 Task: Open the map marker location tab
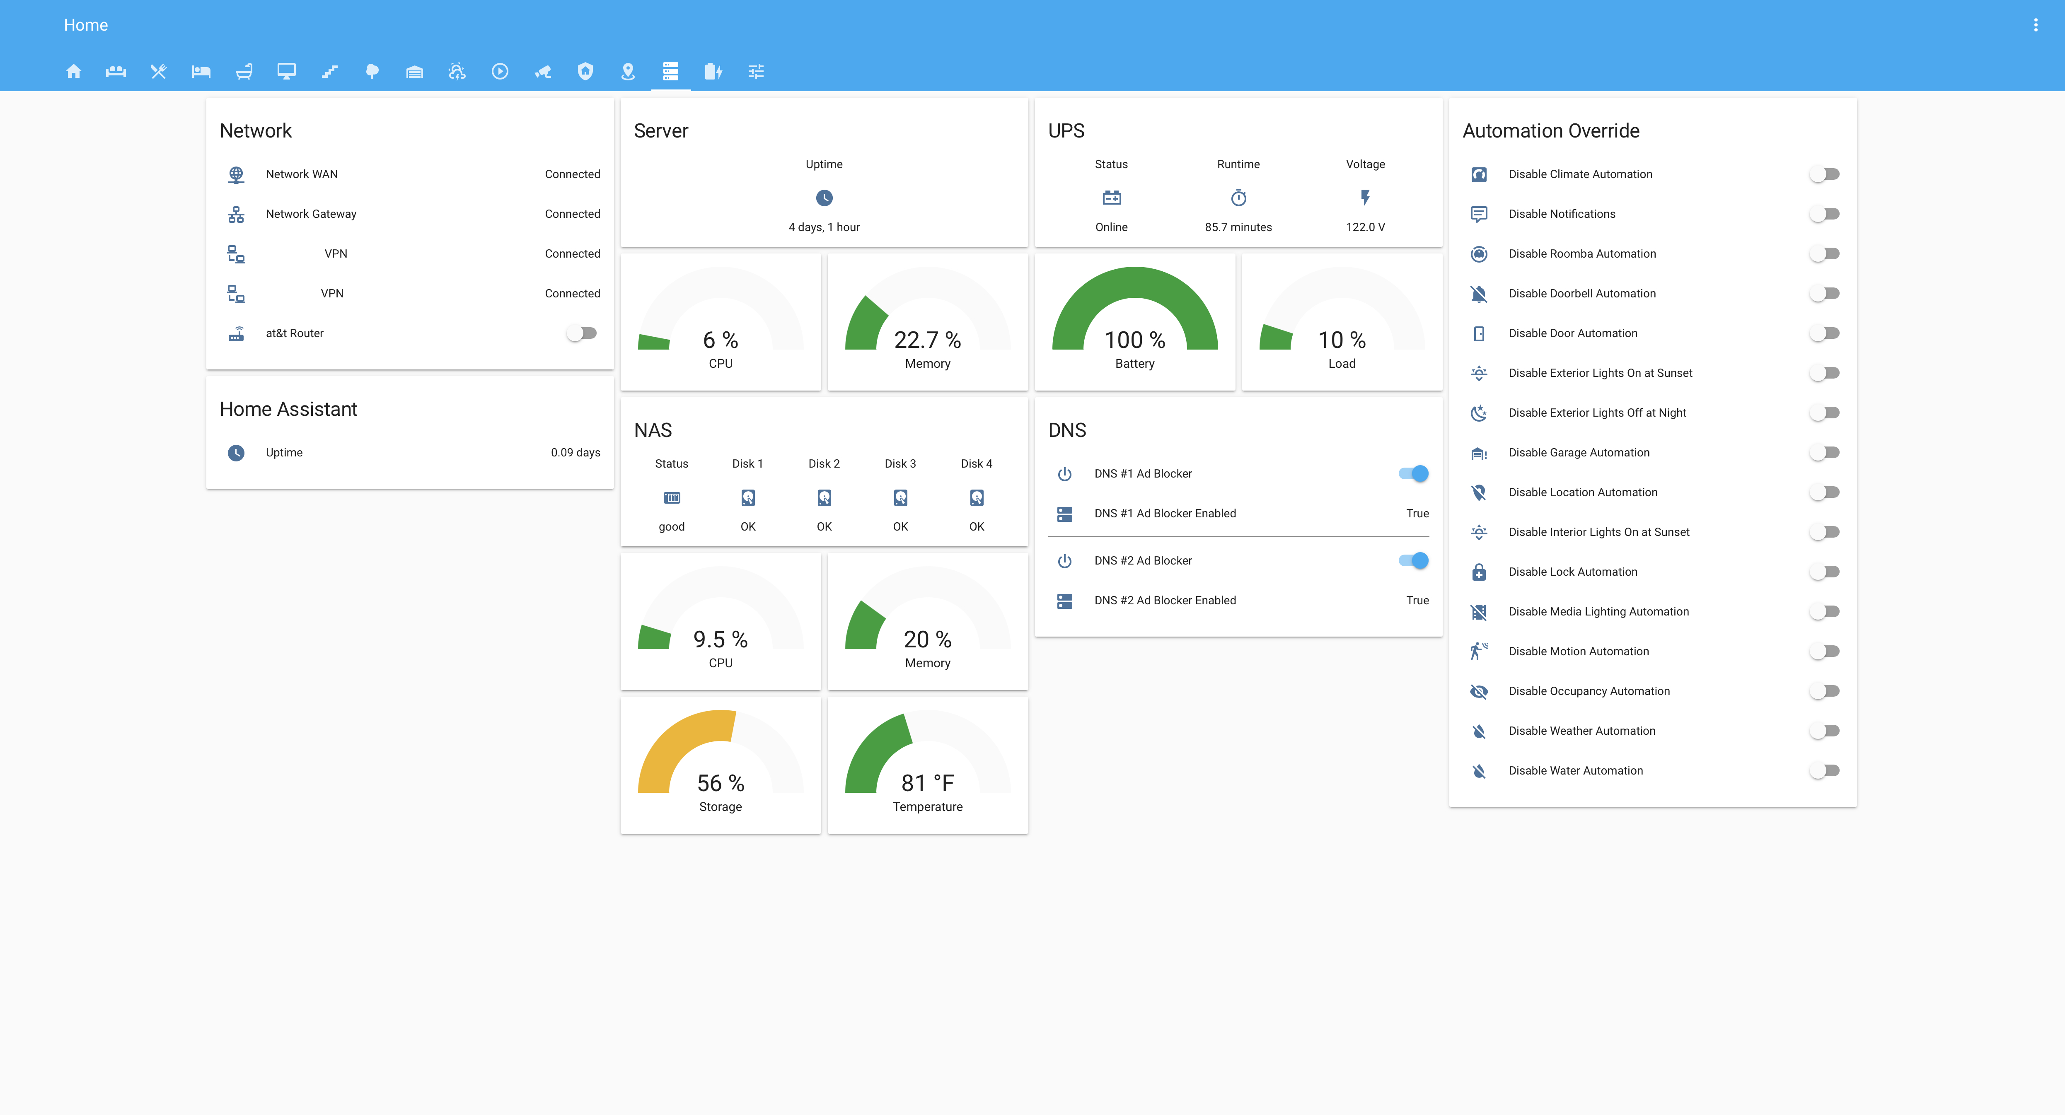[628, 71]
